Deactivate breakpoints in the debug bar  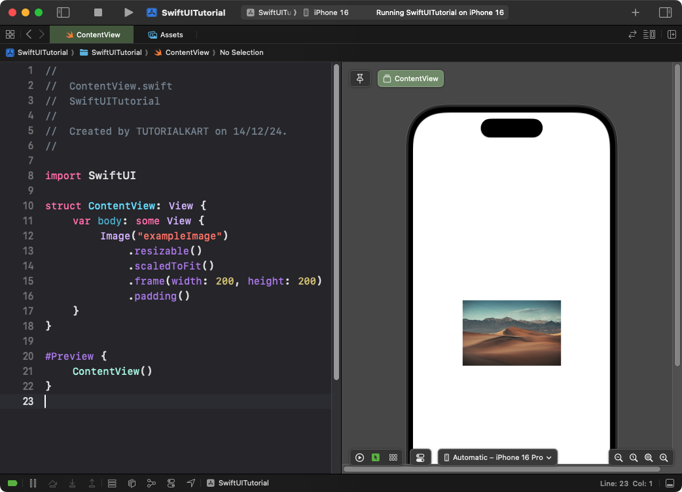point(13,483)
